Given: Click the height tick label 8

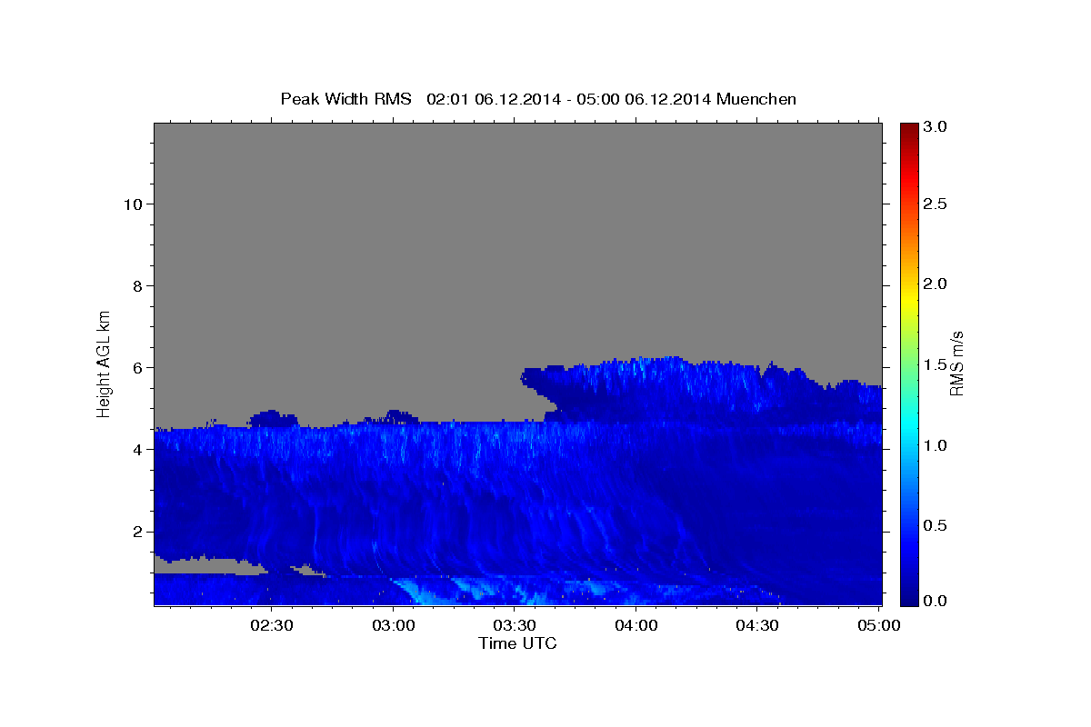Looking at the screenshot, I should pyautogui.click(x=136, y=286).
